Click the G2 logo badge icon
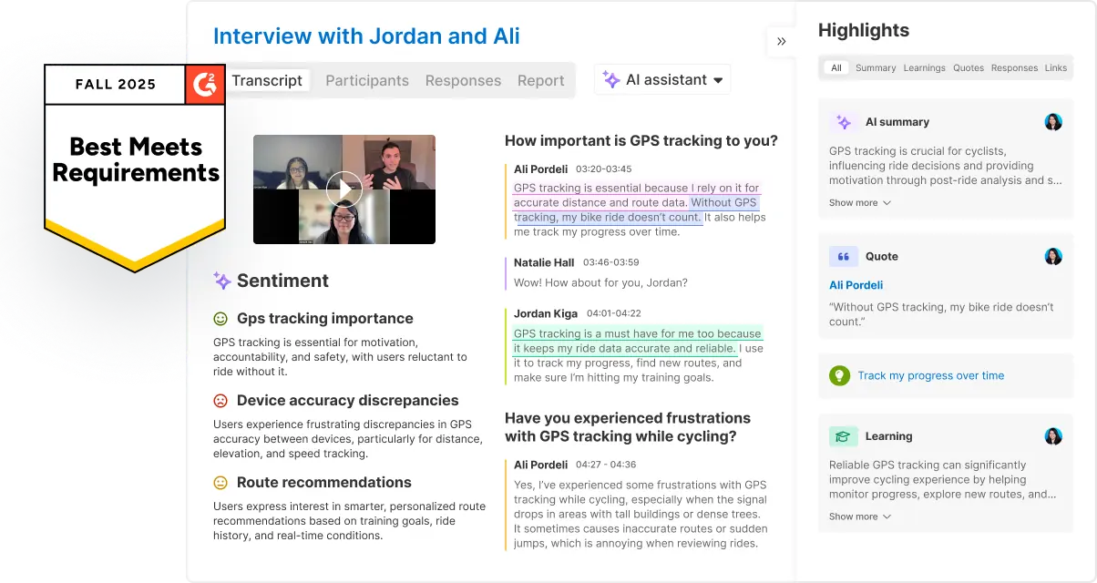 click(205, 84)
